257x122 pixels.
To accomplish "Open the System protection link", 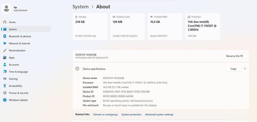I will tap(131, 115).
